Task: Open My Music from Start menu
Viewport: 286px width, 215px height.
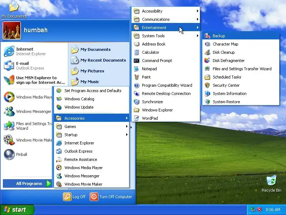Action: [x=99, y=82]
